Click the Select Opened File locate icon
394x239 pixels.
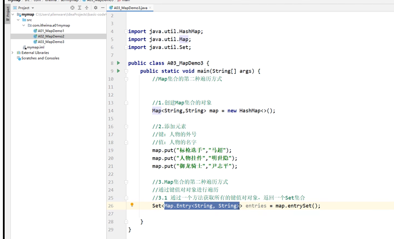click(x=72, y=8)
